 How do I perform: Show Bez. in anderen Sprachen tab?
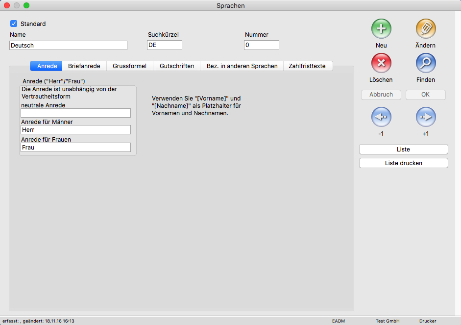[x=242, y=66]
